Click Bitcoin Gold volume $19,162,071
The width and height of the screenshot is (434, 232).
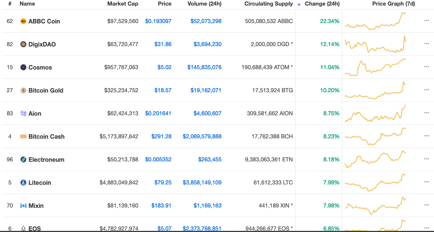click(x=206, y=90)
